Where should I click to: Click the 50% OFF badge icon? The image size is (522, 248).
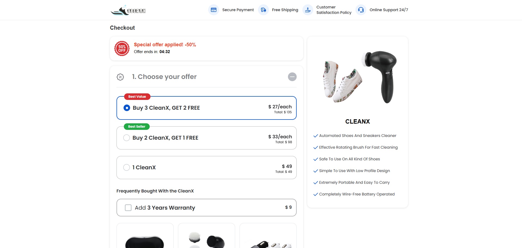tap(122, 48)
